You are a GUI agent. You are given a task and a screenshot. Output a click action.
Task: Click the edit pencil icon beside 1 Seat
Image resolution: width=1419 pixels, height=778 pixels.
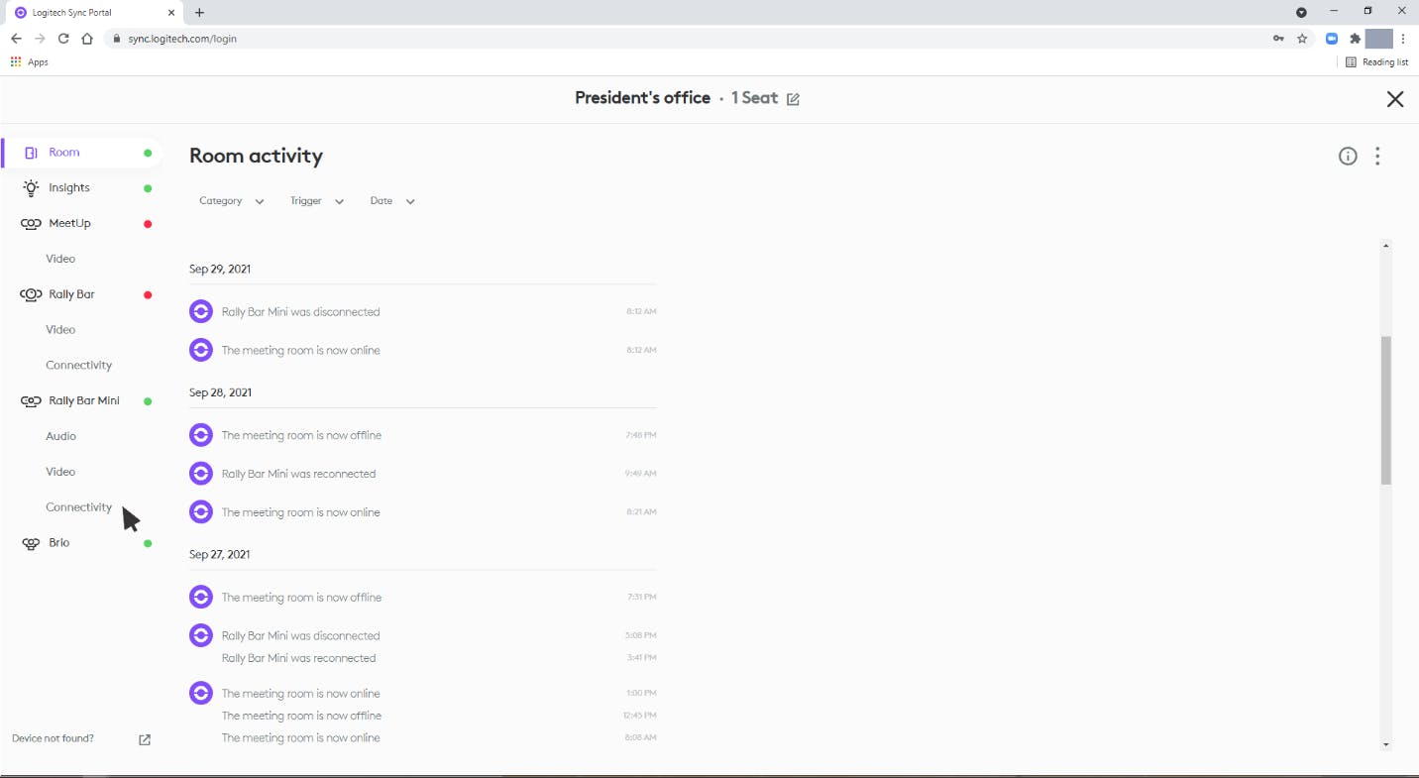click(x=793, y=99)
